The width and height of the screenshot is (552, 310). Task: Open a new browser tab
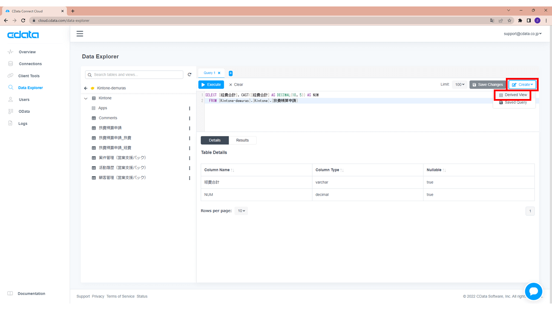click(x=72, y=11)
